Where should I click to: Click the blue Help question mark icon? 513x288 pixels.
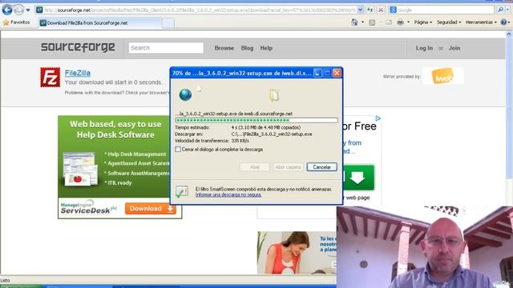[x=503, y=22]
